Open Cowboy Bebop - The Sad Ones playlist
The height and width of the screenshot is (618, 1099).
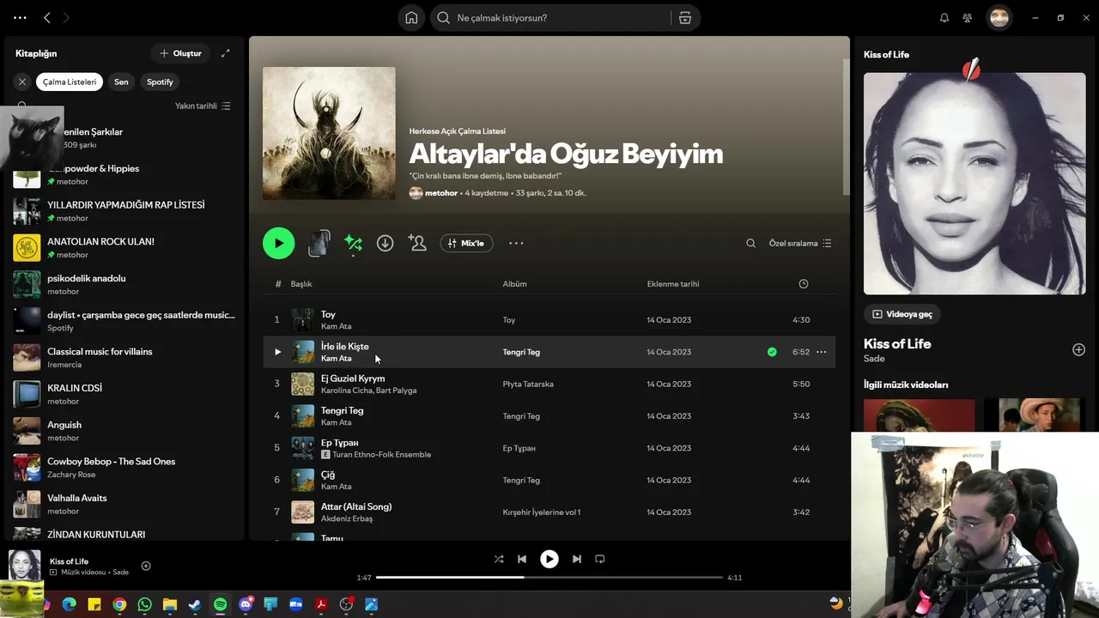[x=124, y=468]
